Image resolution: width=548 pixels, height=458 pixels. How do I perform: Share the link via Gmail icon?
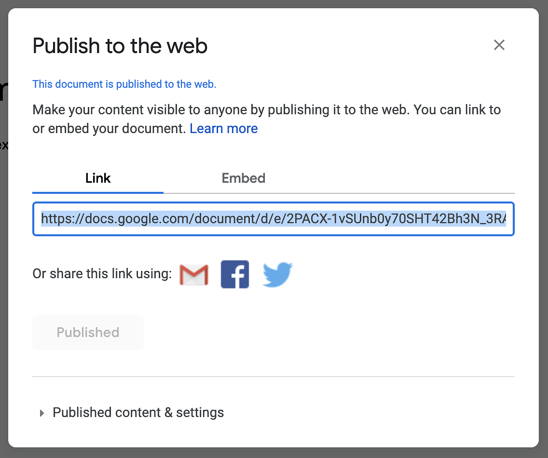[194, 275]
